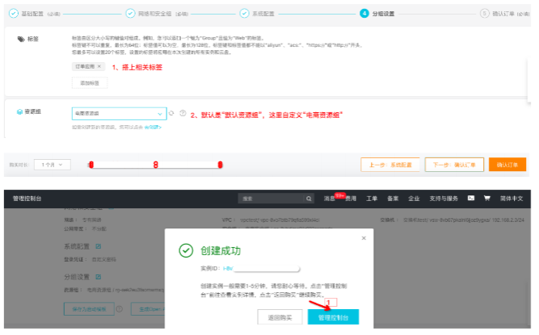Open the 购买时长 1个月 duration dropdown

[x=53, y=165]
